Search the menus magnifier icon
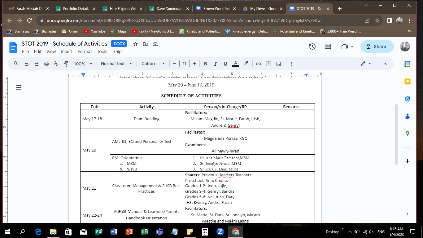Image resolution: width=423 pixels, height=238 pixels. (16, 64)
